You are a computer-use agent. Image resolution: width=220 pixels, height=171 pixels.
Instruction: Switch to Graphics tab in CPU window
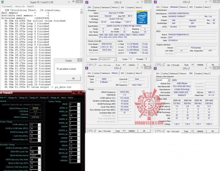[x=130, y=7]
